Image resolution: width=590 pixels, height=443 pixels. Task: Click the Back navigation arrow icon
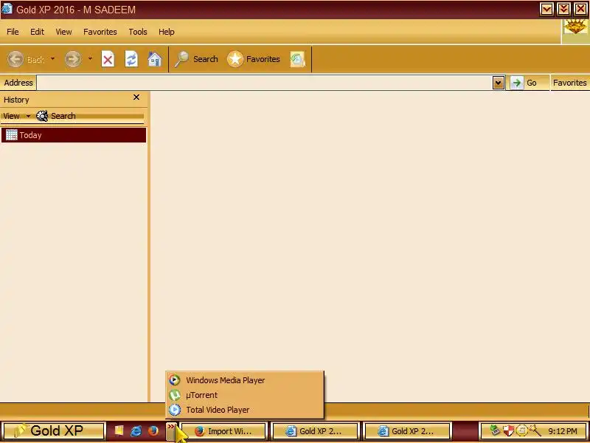coord(15,59)
